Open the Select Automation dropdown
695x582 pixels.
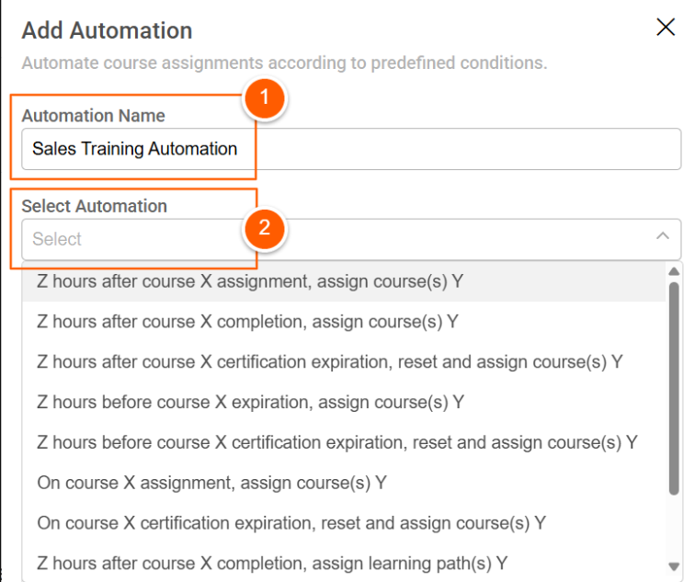click(351, 239)
